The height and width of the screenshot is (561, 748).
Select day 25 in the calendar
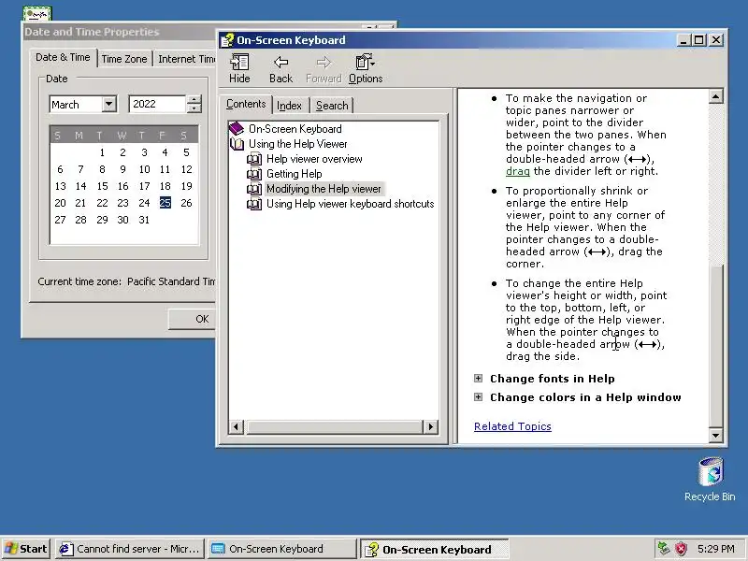[165, 203]
